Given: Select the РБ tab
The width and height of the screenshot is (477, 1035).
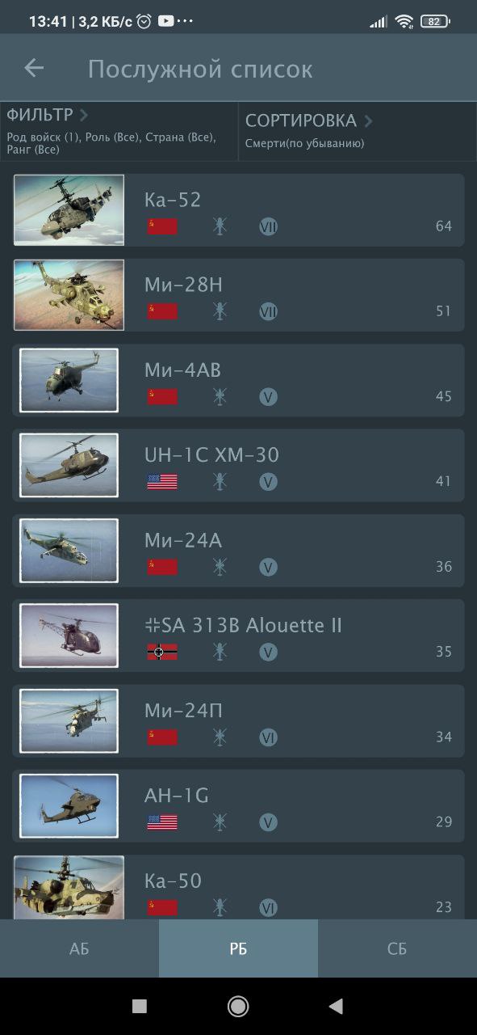Looking at the screenshot, I should (x=238, y=948).
